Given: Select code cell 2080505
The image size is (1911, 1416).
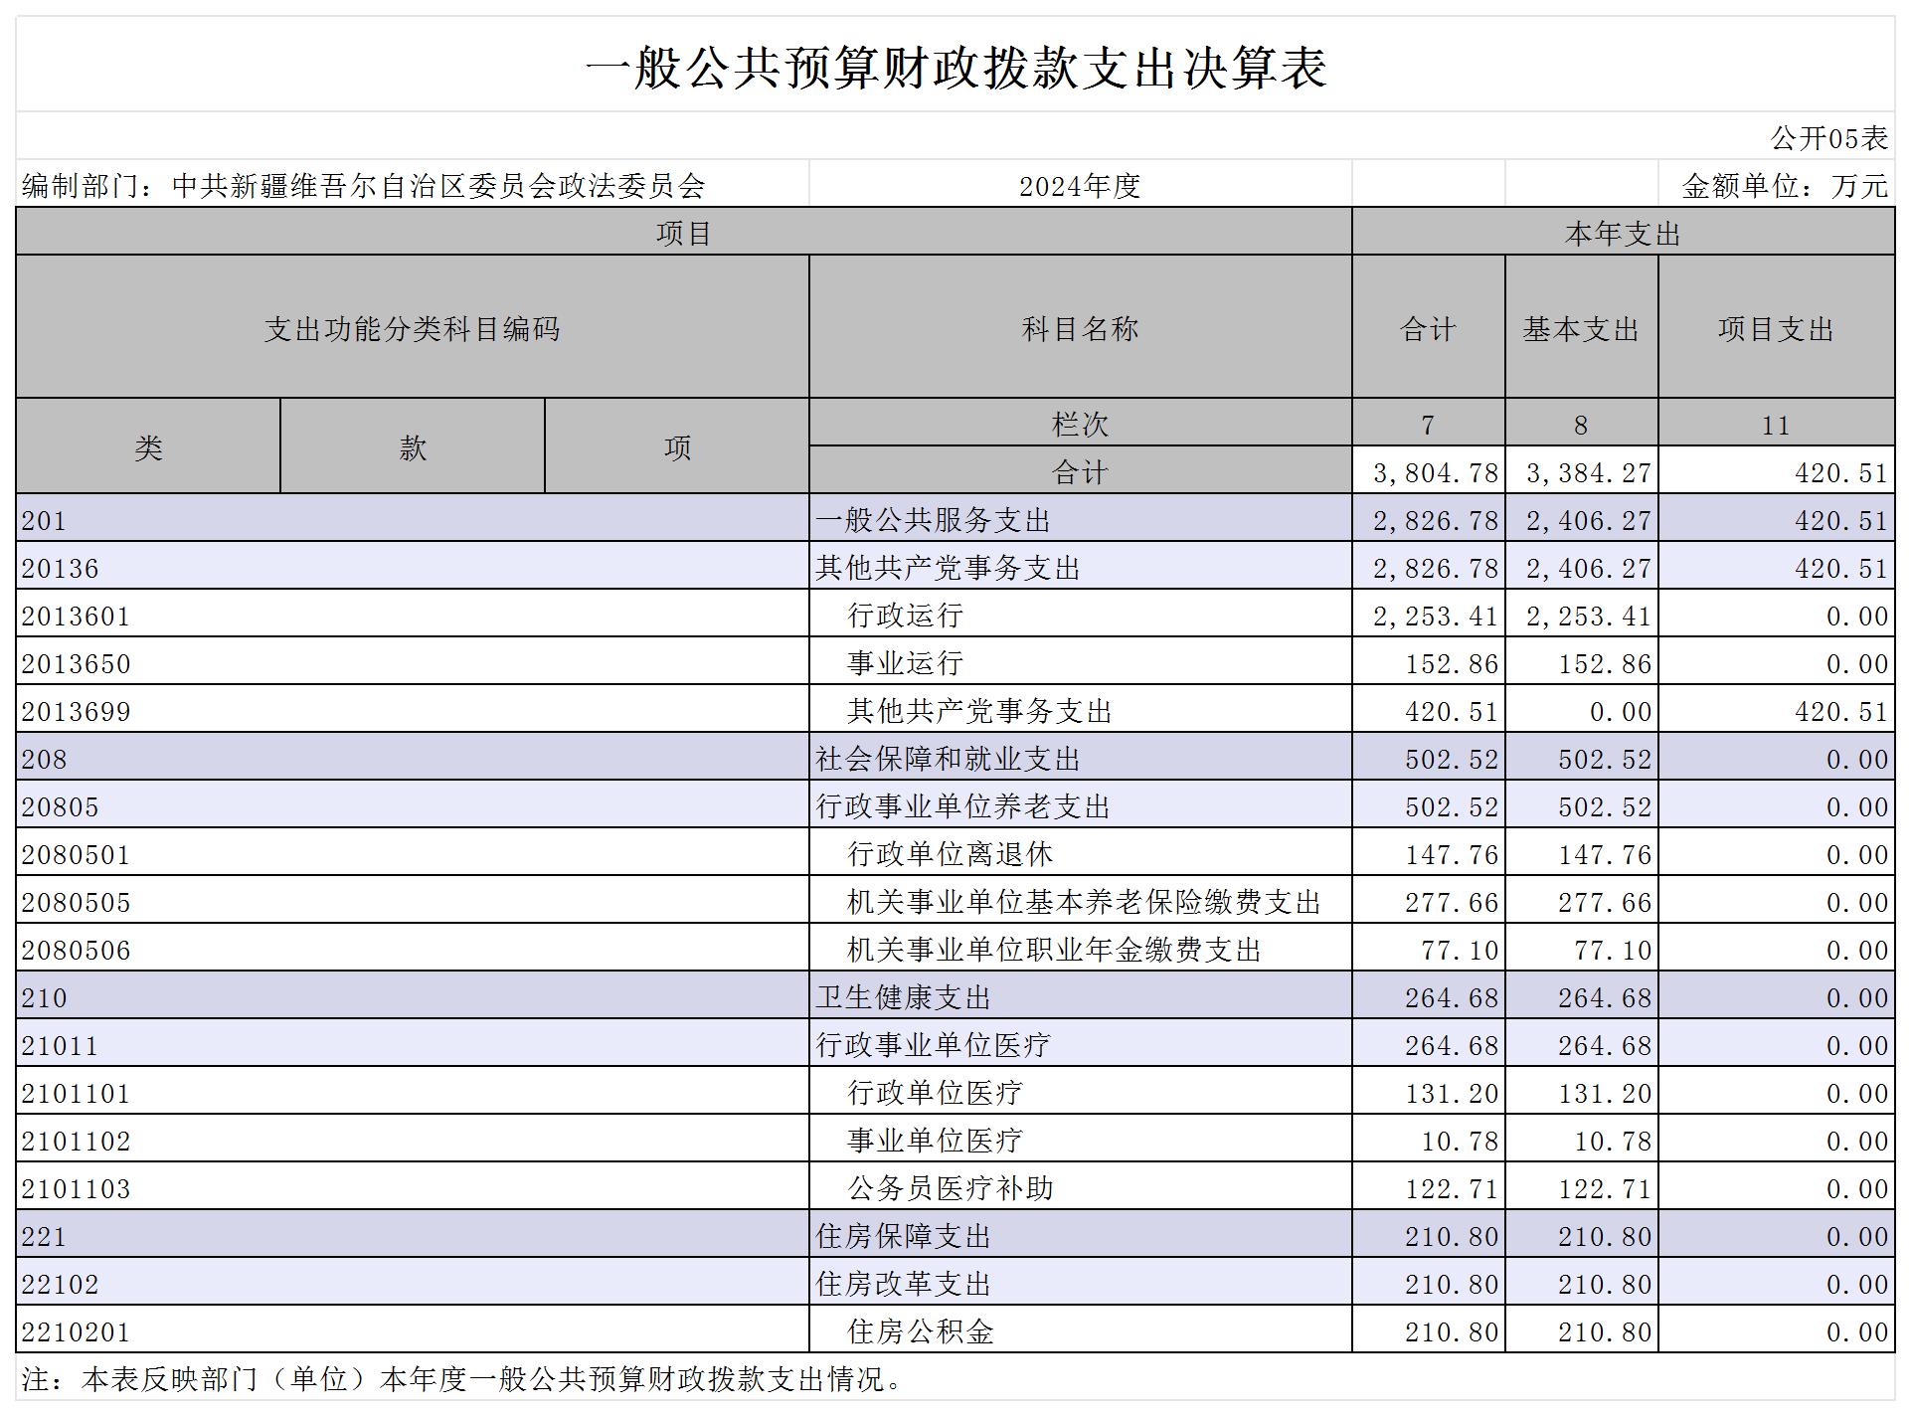Looking at the screenshot, I should (x=77, y=902).
